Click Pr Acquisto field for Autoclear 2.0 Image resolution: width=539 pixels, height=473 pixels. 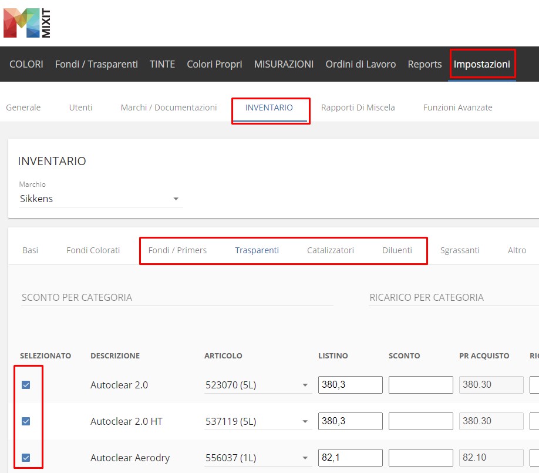tap(491, 385)
